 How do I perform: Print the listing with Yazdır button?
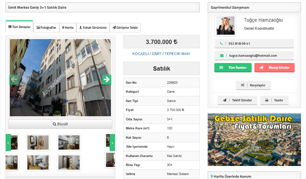(274, 100)
